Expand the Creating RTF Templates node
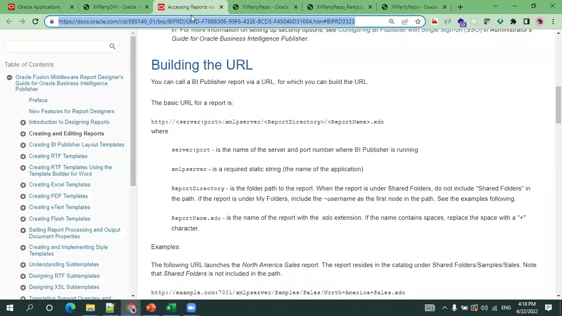562x316 pixels. point(23,156)
